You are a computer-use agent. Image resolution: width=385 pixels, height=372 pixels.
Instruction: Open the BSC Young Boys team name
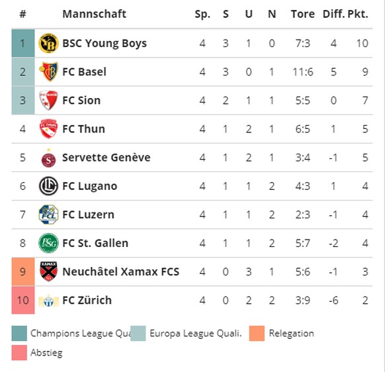coord(105,43)
